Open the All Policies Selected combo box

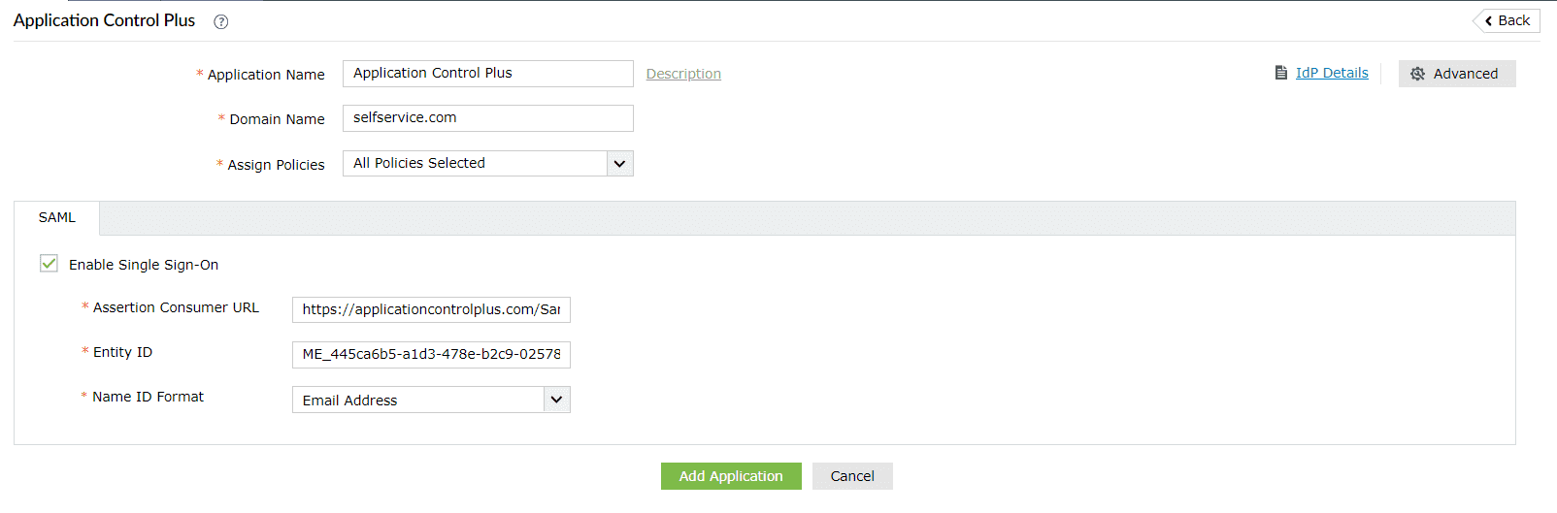point(476,164)
